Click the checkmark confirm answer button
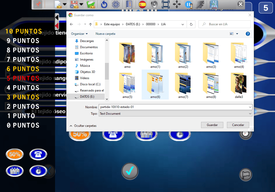The image size is (275, 192). click(130, 171)
